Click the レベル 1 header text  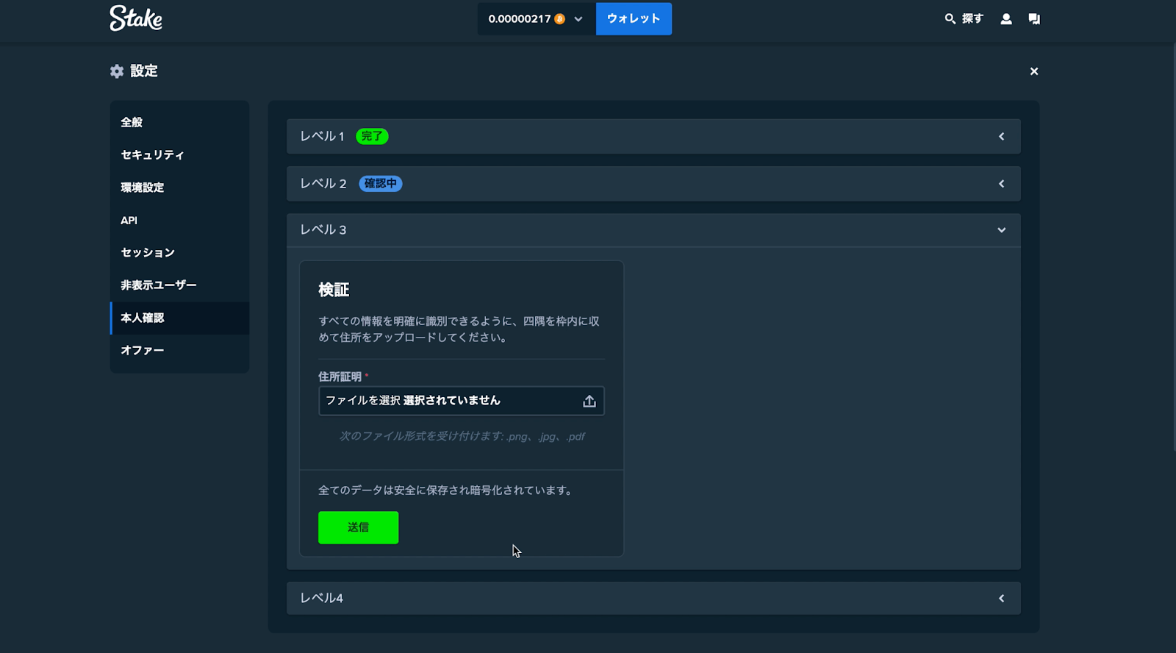[x=322, y=137]
